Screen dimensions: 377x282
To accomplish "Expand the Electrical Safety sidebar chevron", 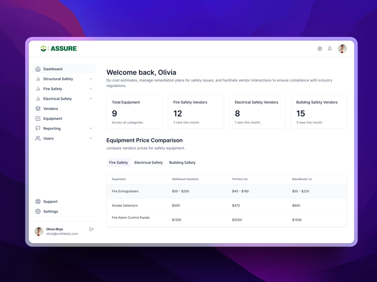I will [90, 99].
